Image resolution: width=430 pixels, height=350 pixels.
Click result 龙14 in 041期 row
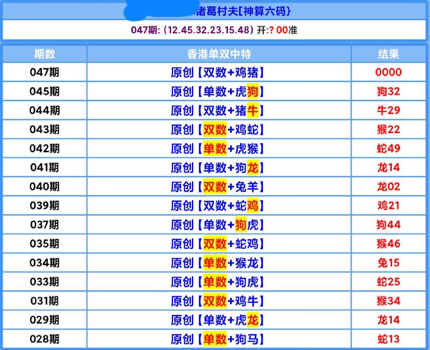coord(388,167)
